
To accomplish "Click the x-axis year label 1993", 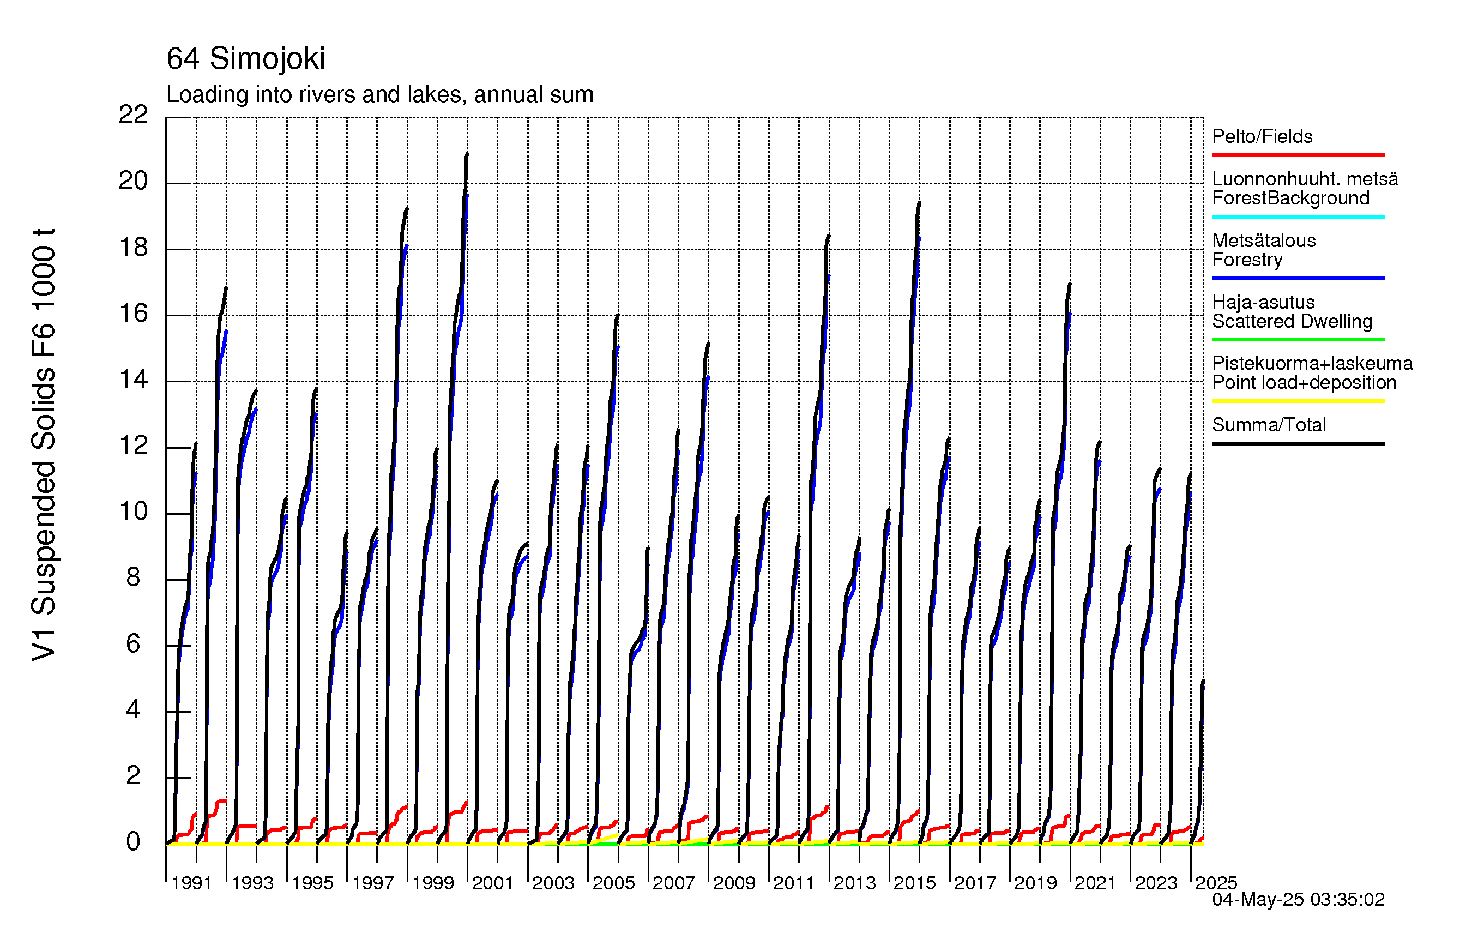I will tap(252, 883).
